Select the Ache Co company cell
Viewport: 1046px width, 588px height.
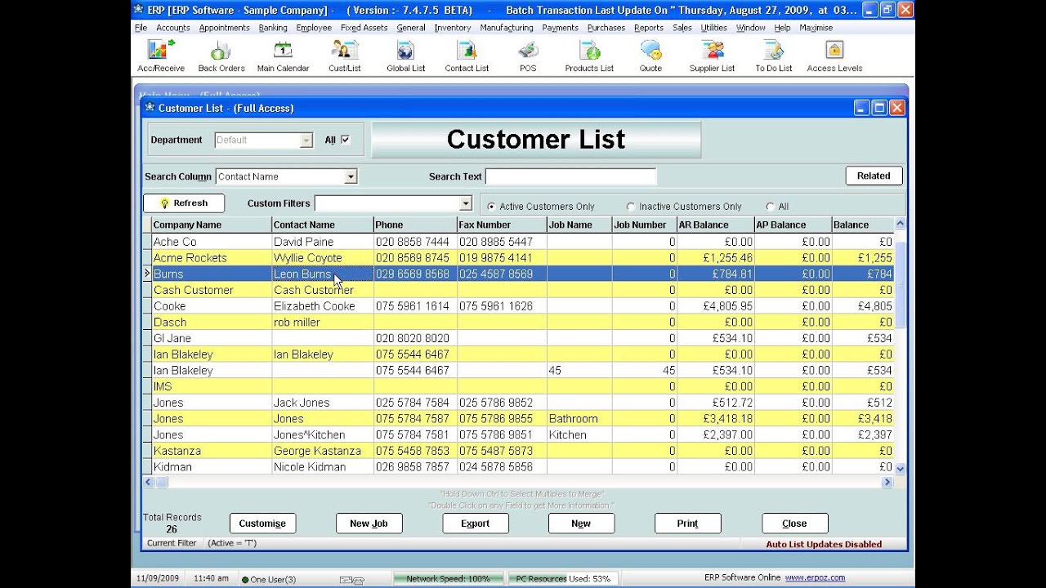coord(212,242)
